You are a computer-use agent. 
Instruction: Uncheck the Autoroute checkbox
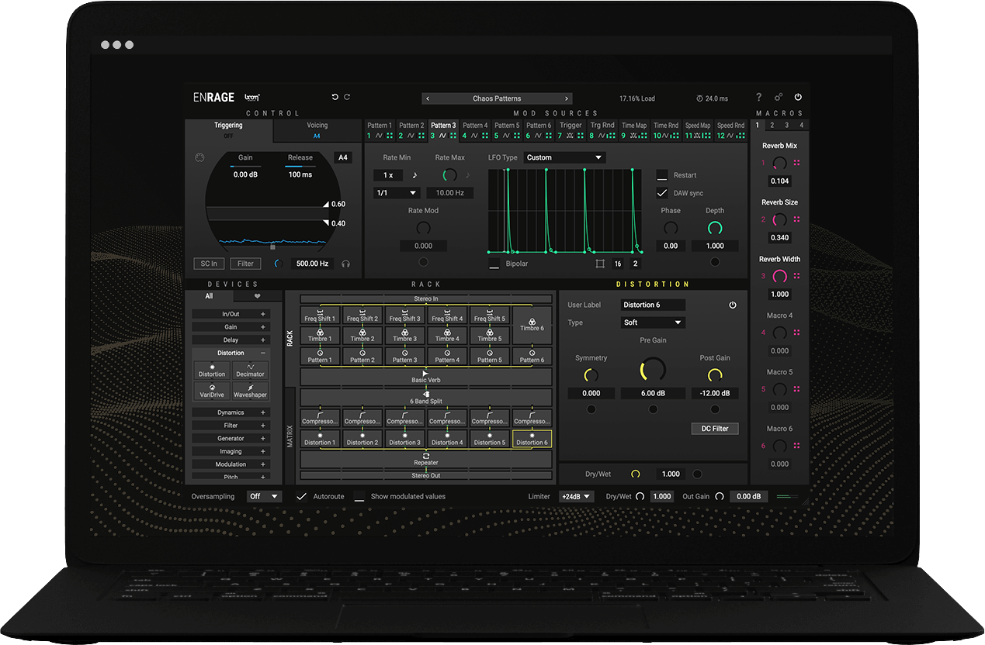(302, 496)
